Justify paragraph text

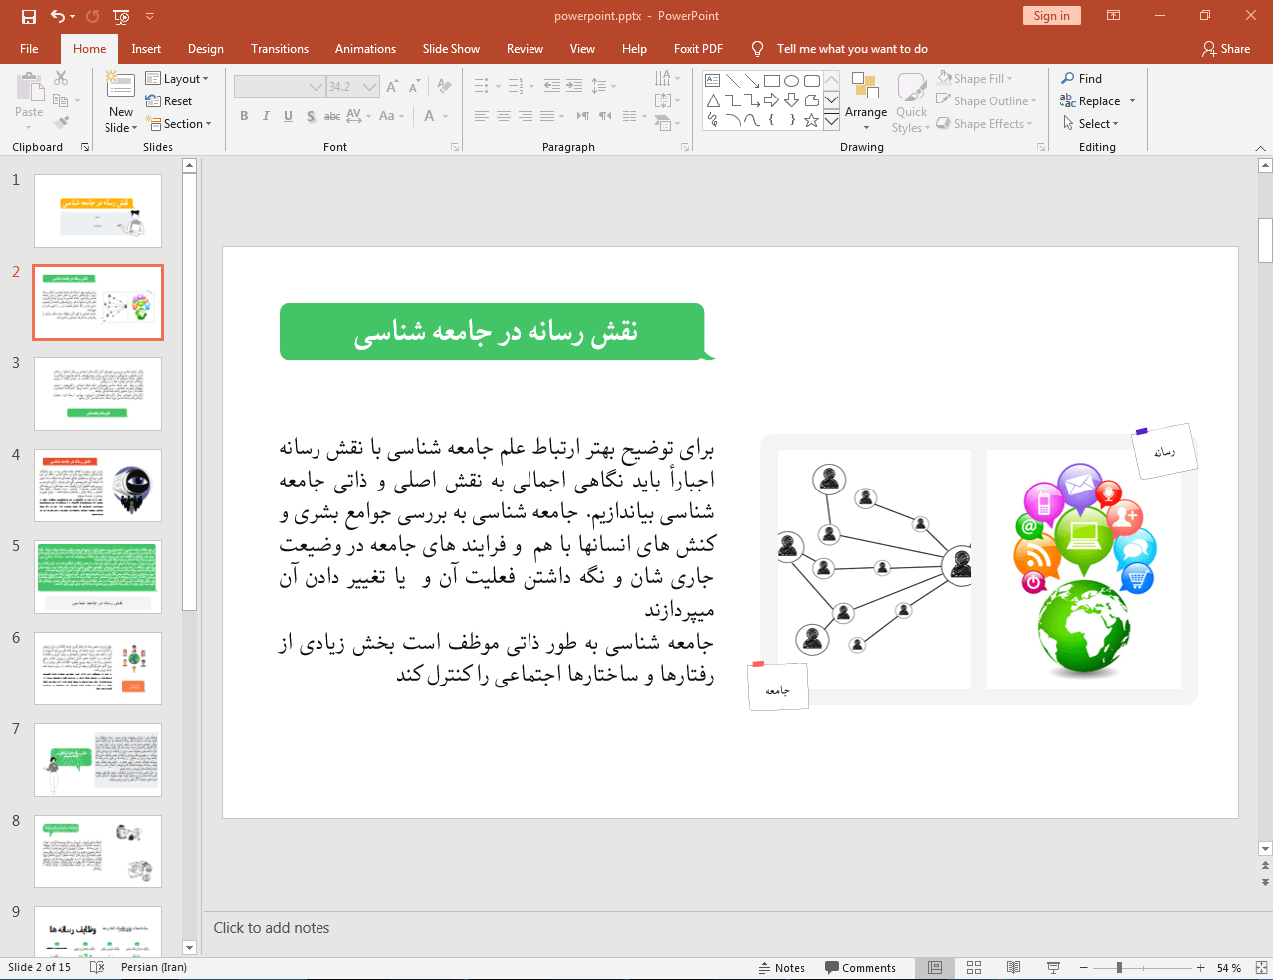(547, 116)
